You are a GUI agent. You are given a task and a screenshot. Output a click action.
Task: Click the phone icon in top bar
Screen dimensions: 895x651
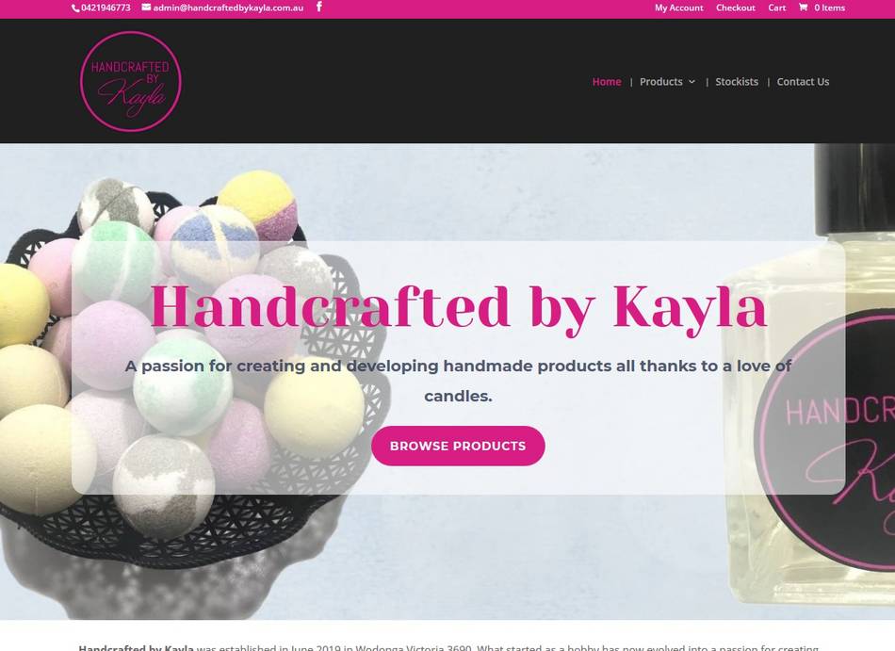point(75,8)
